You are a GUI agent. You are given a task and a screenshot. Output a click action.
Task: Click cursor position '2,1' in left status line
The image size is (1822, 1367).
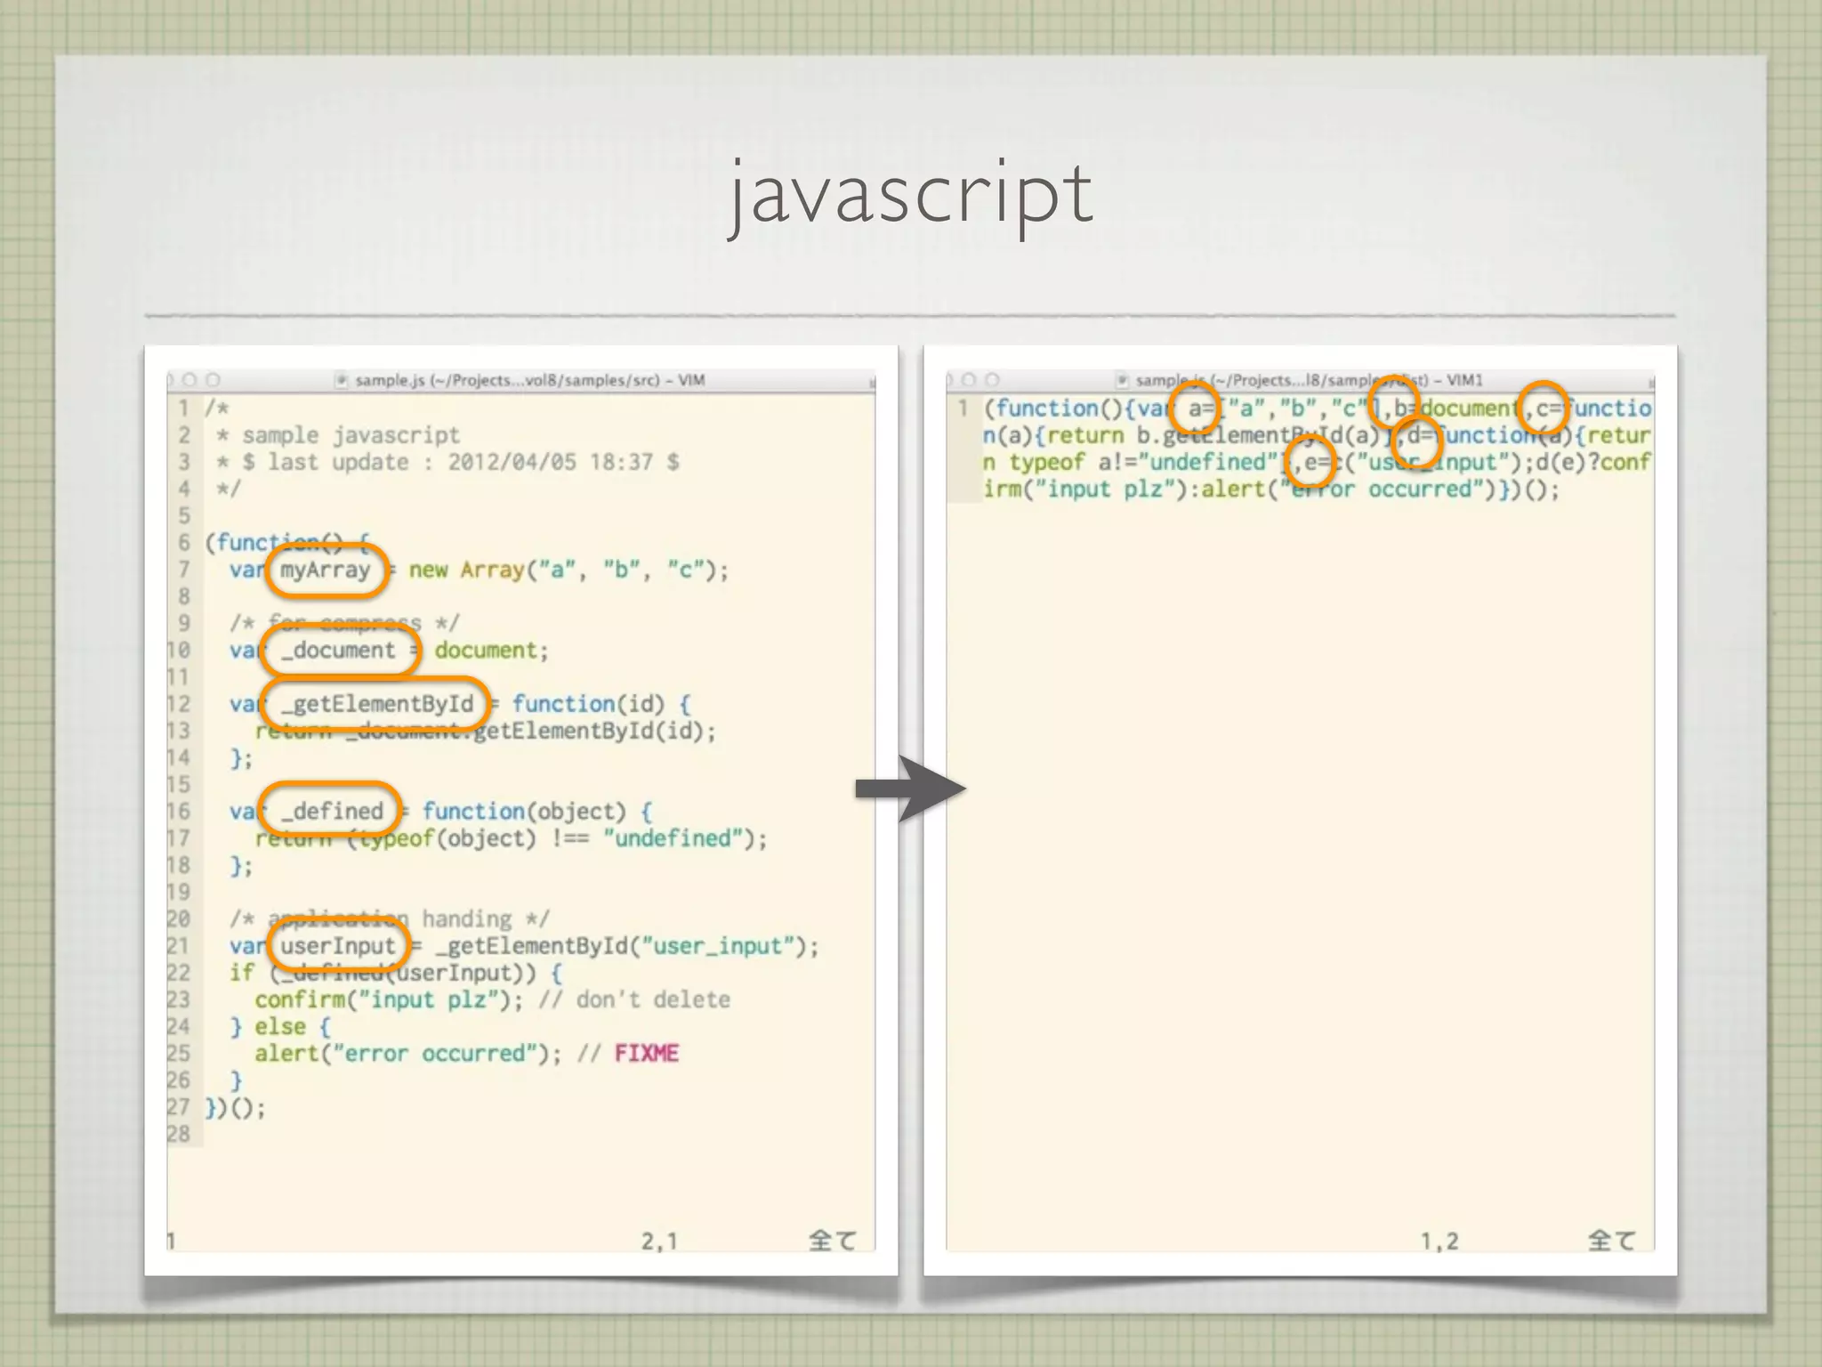point(659,1241)
